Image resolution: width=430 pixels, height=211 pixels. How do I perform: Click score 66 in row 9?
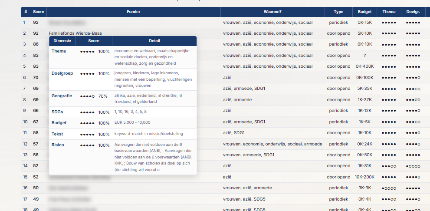click(x=36, y=111)
